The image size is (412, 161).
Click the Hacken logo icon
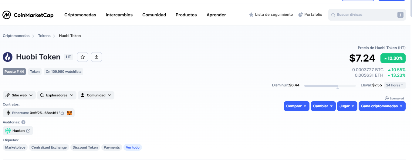pyautogui.click(x=8, y=131)
